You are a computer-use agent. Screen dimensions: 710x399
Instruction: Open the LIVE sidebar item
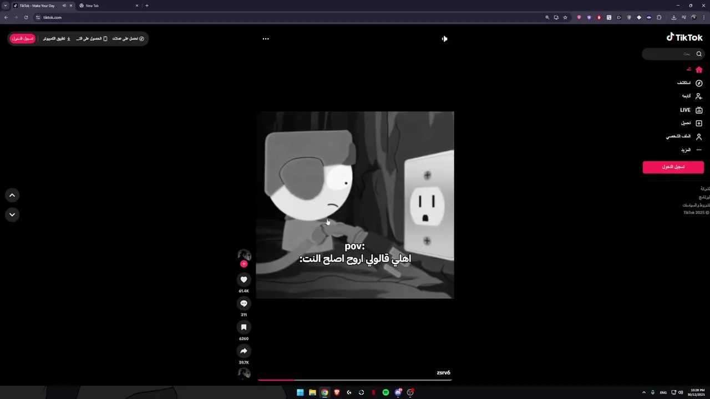[x=691, y=110]
